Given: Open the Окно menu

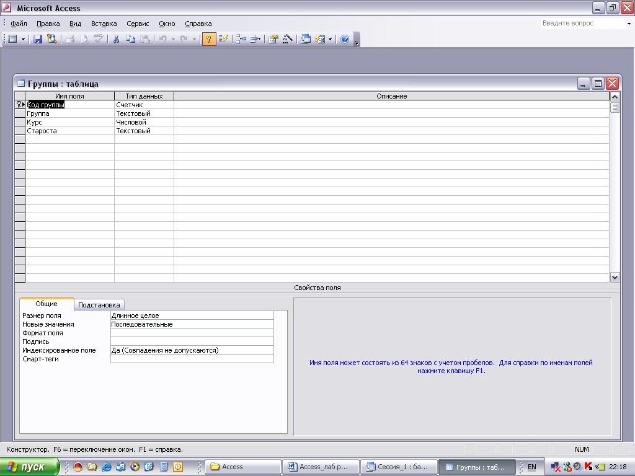Looking at the screenshot, I should coord(167,24).
